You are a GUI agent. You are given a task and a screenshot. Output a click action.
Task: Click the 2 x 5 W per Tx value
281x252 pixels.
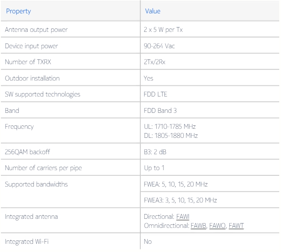coord(163,30)
